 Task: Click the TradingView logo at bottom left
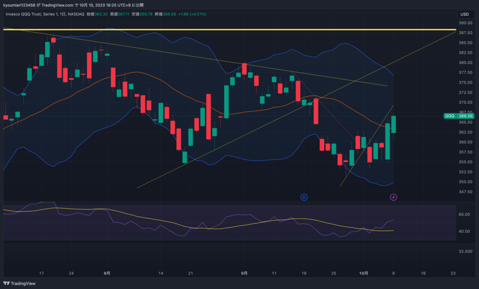click(20, 283)
